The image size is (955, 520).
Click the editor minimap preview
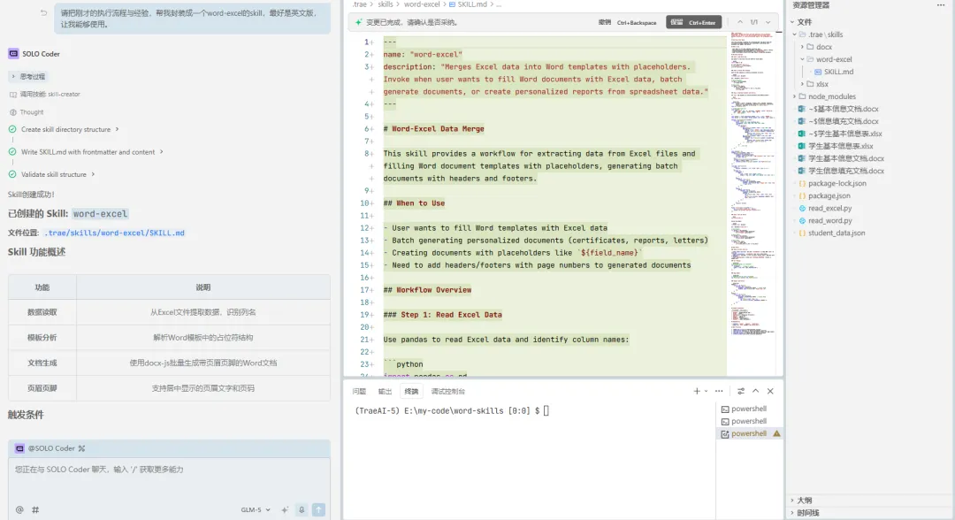[753, 184]
